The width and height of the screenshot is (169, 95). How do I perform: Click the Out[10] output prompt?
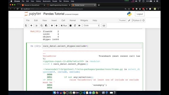point(36,31)
